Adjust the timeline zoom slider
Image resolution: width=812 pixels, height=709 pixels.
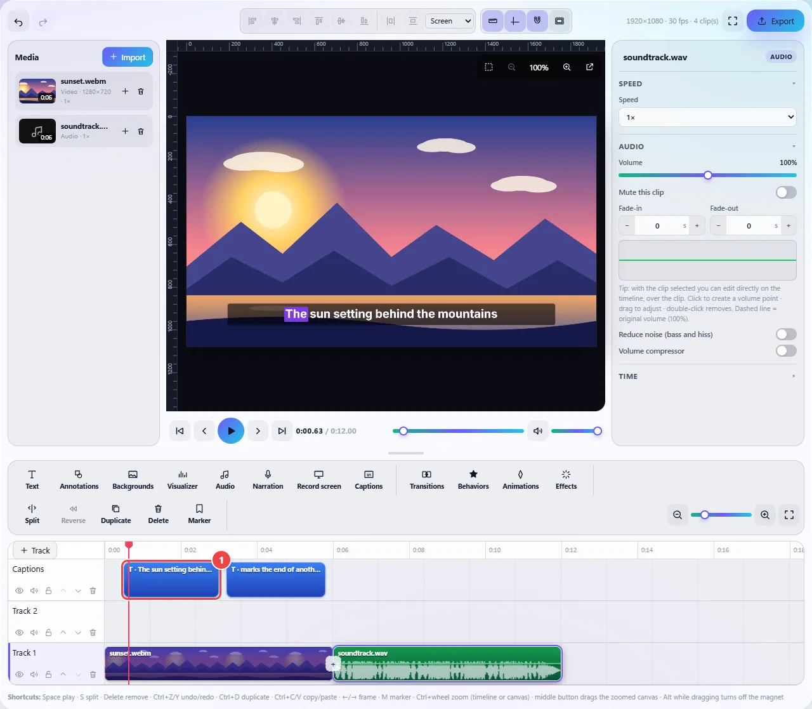[721, 515]
